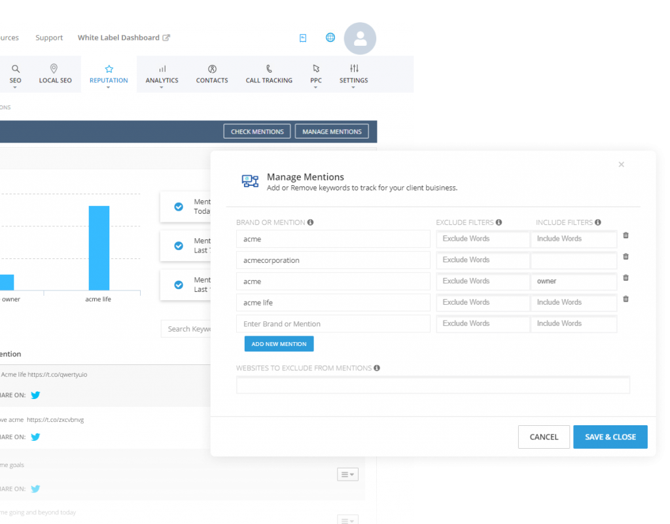This screenshot has height=524, width=670.
Task: Expand the PPC dropdown arrow
Action: coord(315,88)
